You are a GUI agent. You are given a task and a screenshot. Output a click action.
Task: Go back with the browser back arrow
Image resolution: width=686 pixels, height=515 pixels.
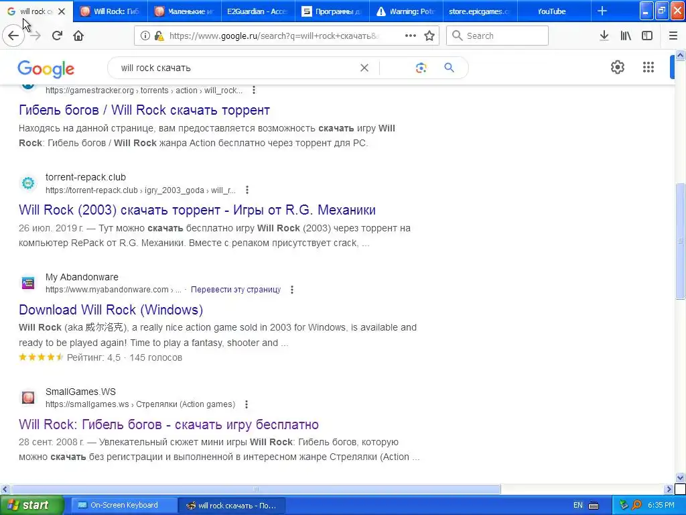pyautogui.click(x=13, y=36)
